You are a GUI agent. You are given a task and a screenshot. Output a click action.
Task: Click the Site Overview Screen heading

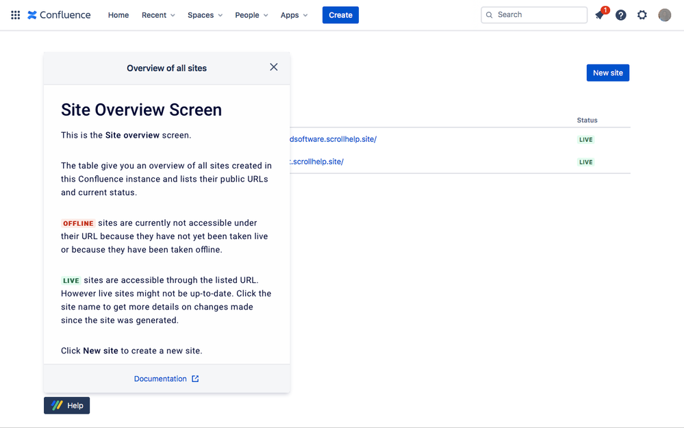click(x=141, y=110)
